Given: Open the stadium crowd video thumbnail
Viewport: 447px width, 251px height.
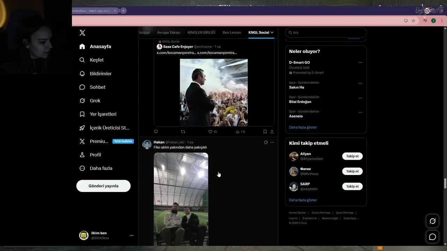Looking at the screenshot, I should [x=214, y=92].
